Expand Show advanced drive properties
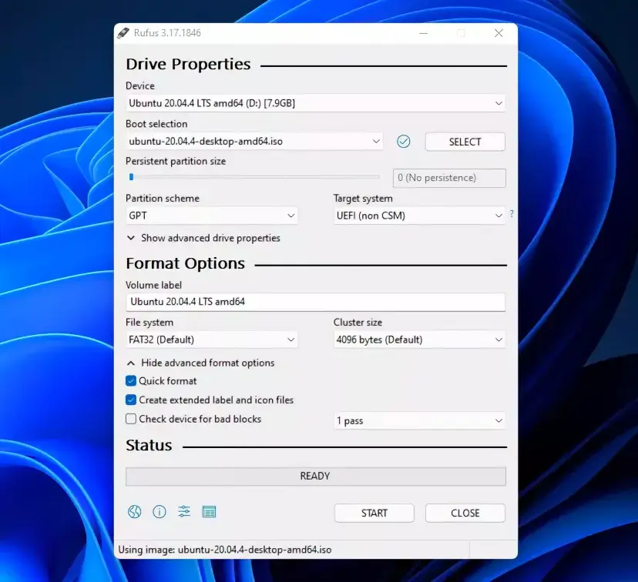 tap(203, 238)
